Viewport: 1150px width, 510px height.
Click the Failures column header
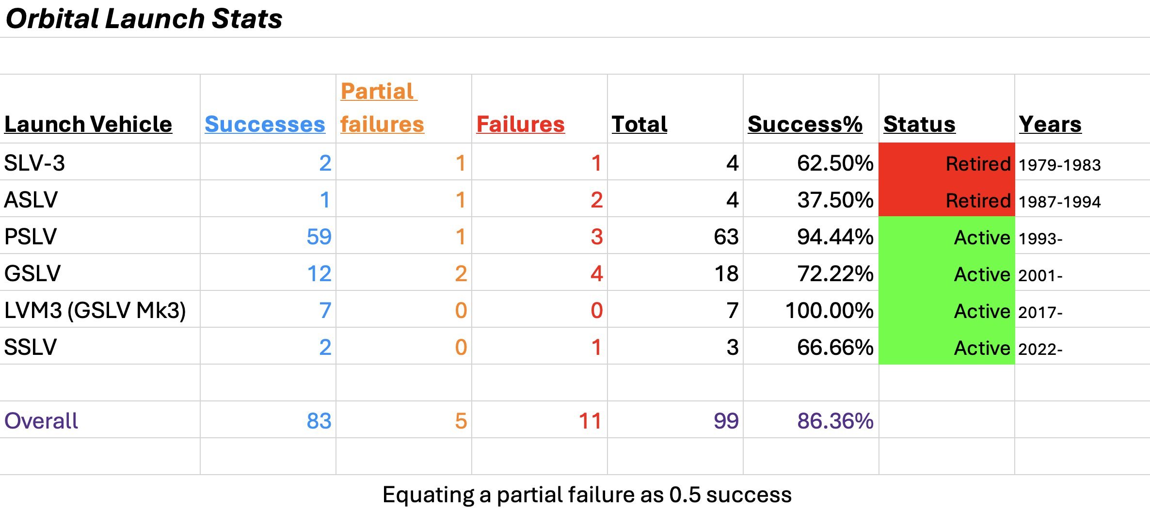520,124
